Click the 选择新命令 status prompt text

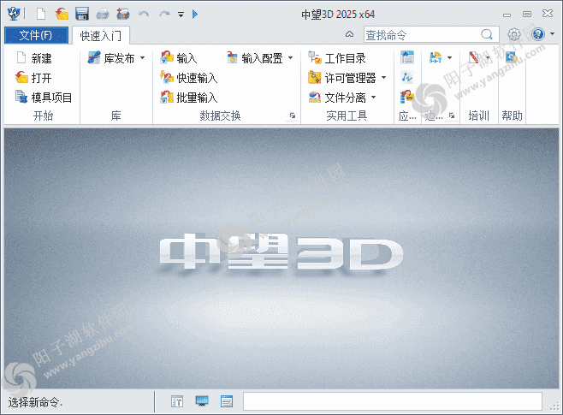[x=35, y=402]
